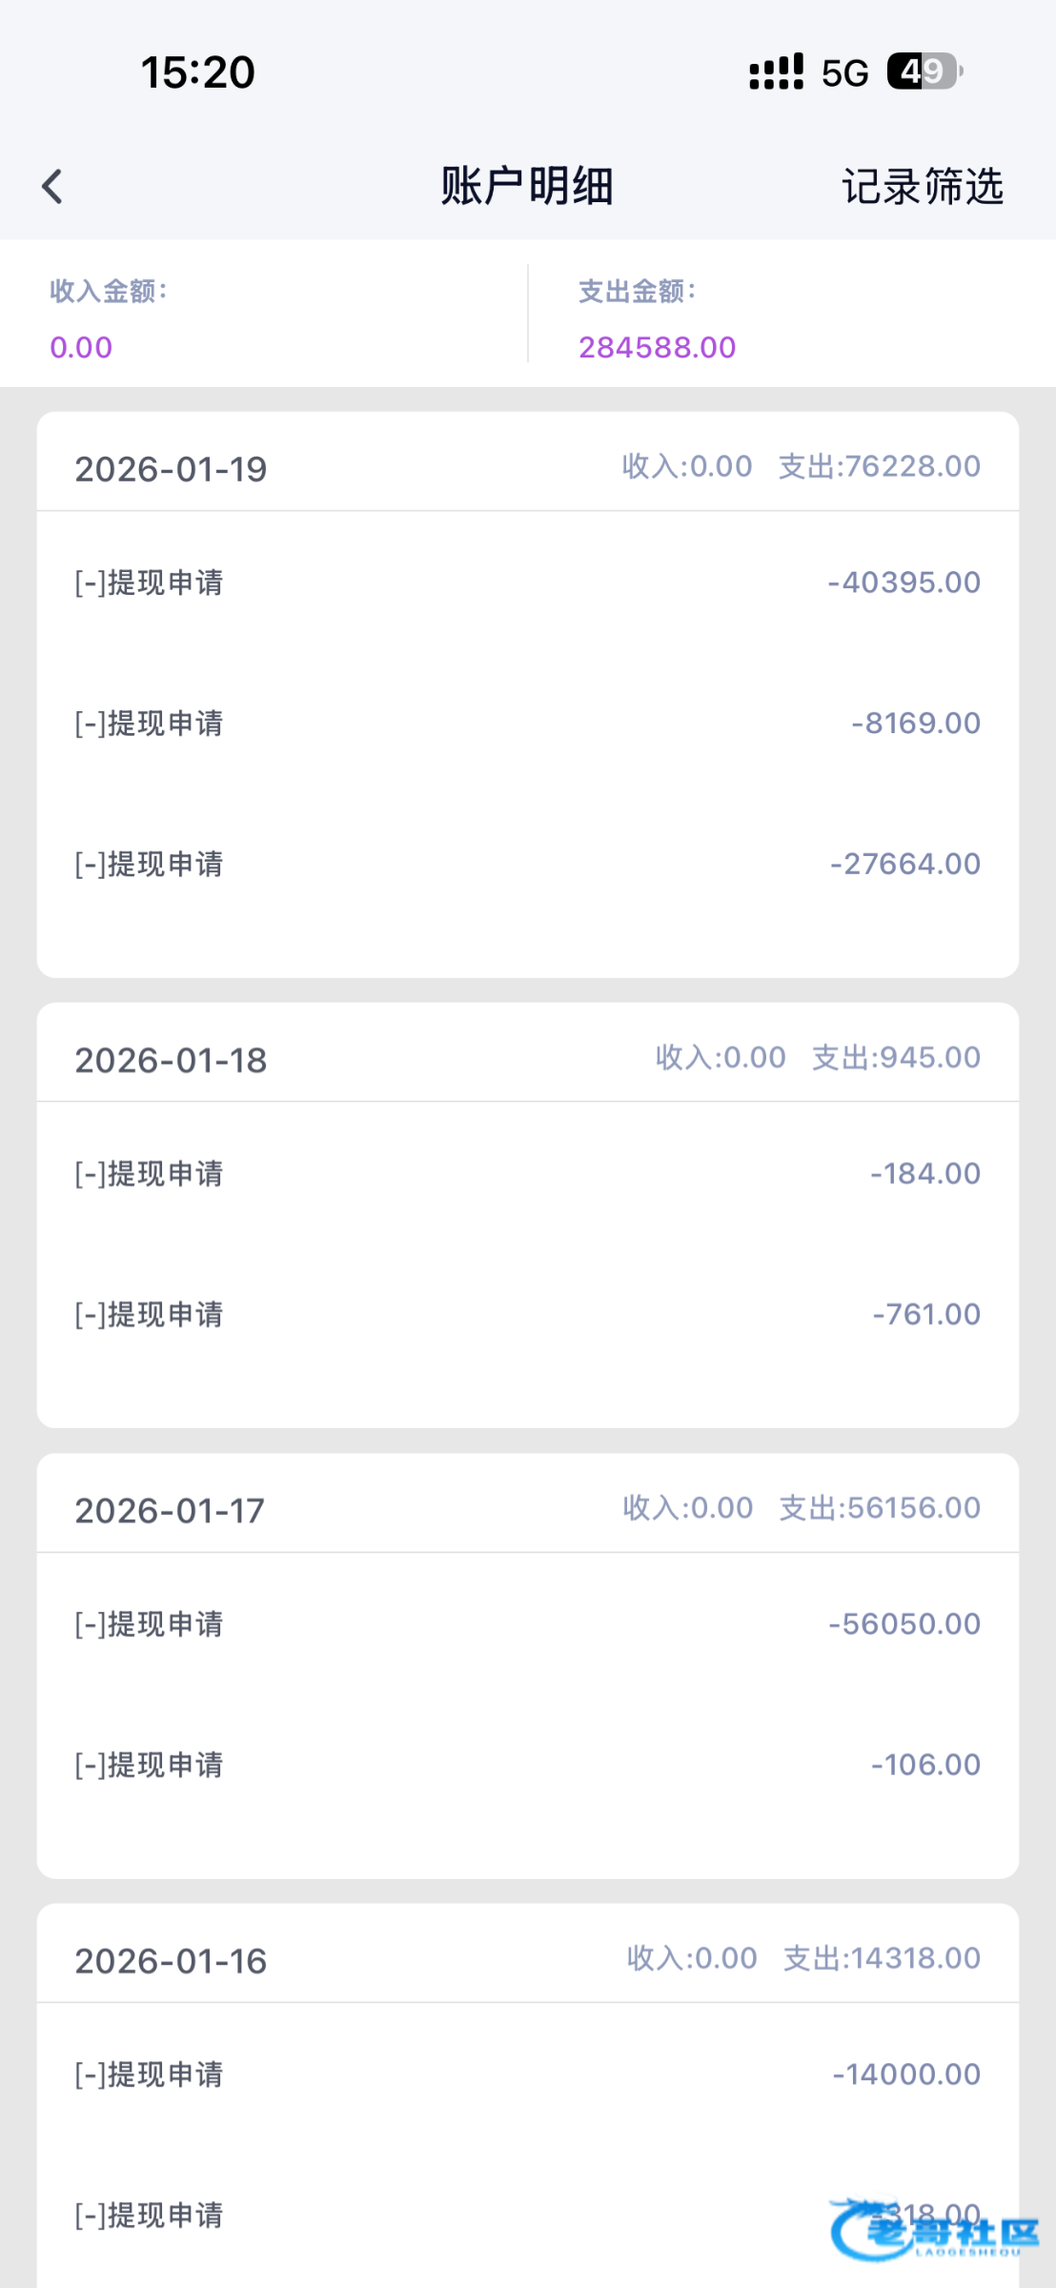1056x2288 pixels.
Task: View the -184.00 withdrawal entry
Action: [x=527, y=1174]
